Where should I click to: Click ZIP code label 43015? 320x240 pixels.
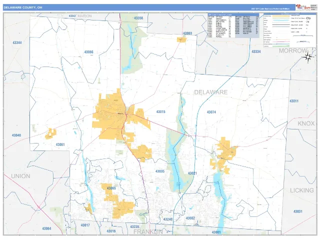(160, 112)
